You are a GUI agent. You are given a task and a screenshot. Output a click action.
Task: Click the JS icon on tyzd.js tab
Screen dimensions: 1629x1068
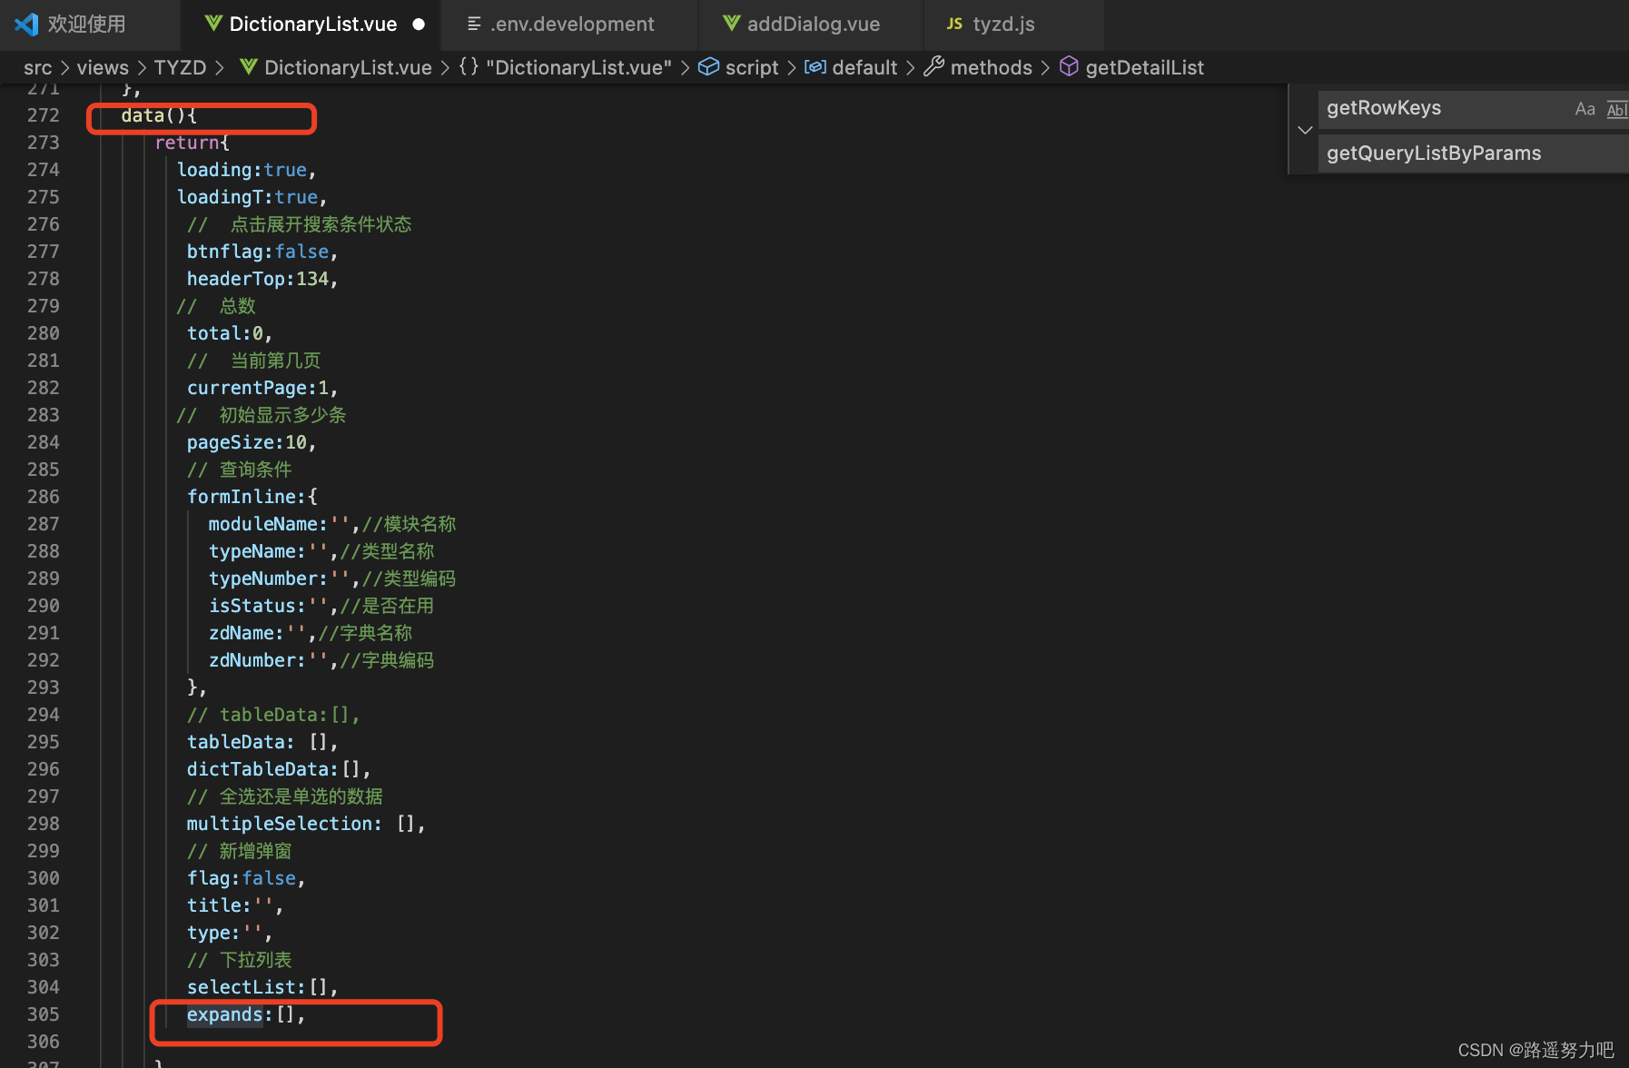click(x=954, y=24)
